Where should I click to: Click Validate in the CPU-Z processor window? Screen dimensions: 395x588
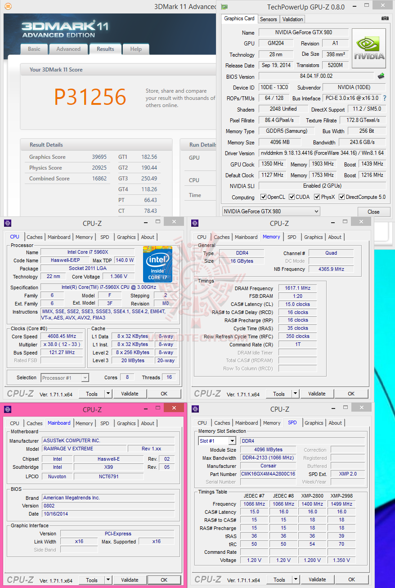[x=130, y=394]
